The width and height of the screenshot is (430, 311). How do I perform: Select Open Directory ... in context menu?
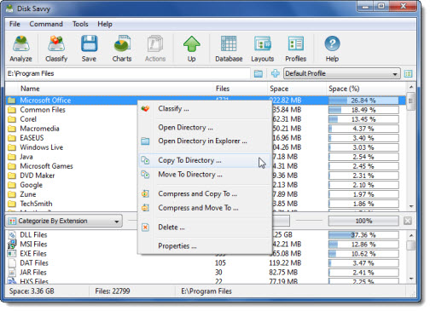(204, 128)
